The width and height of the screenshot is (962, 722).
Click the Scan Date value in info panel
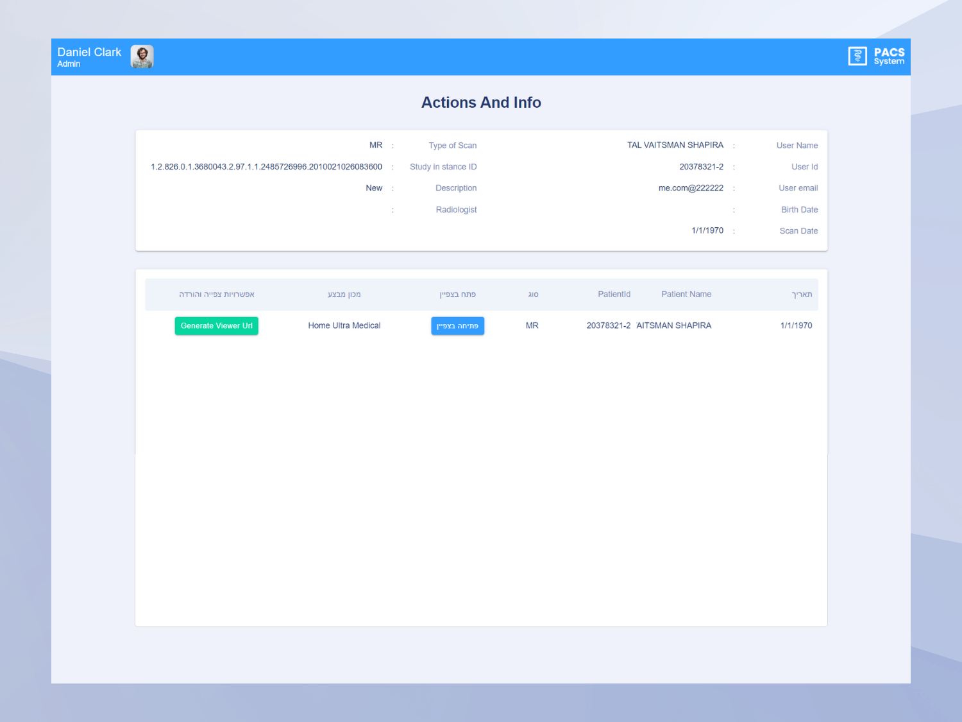click(707, 231)
